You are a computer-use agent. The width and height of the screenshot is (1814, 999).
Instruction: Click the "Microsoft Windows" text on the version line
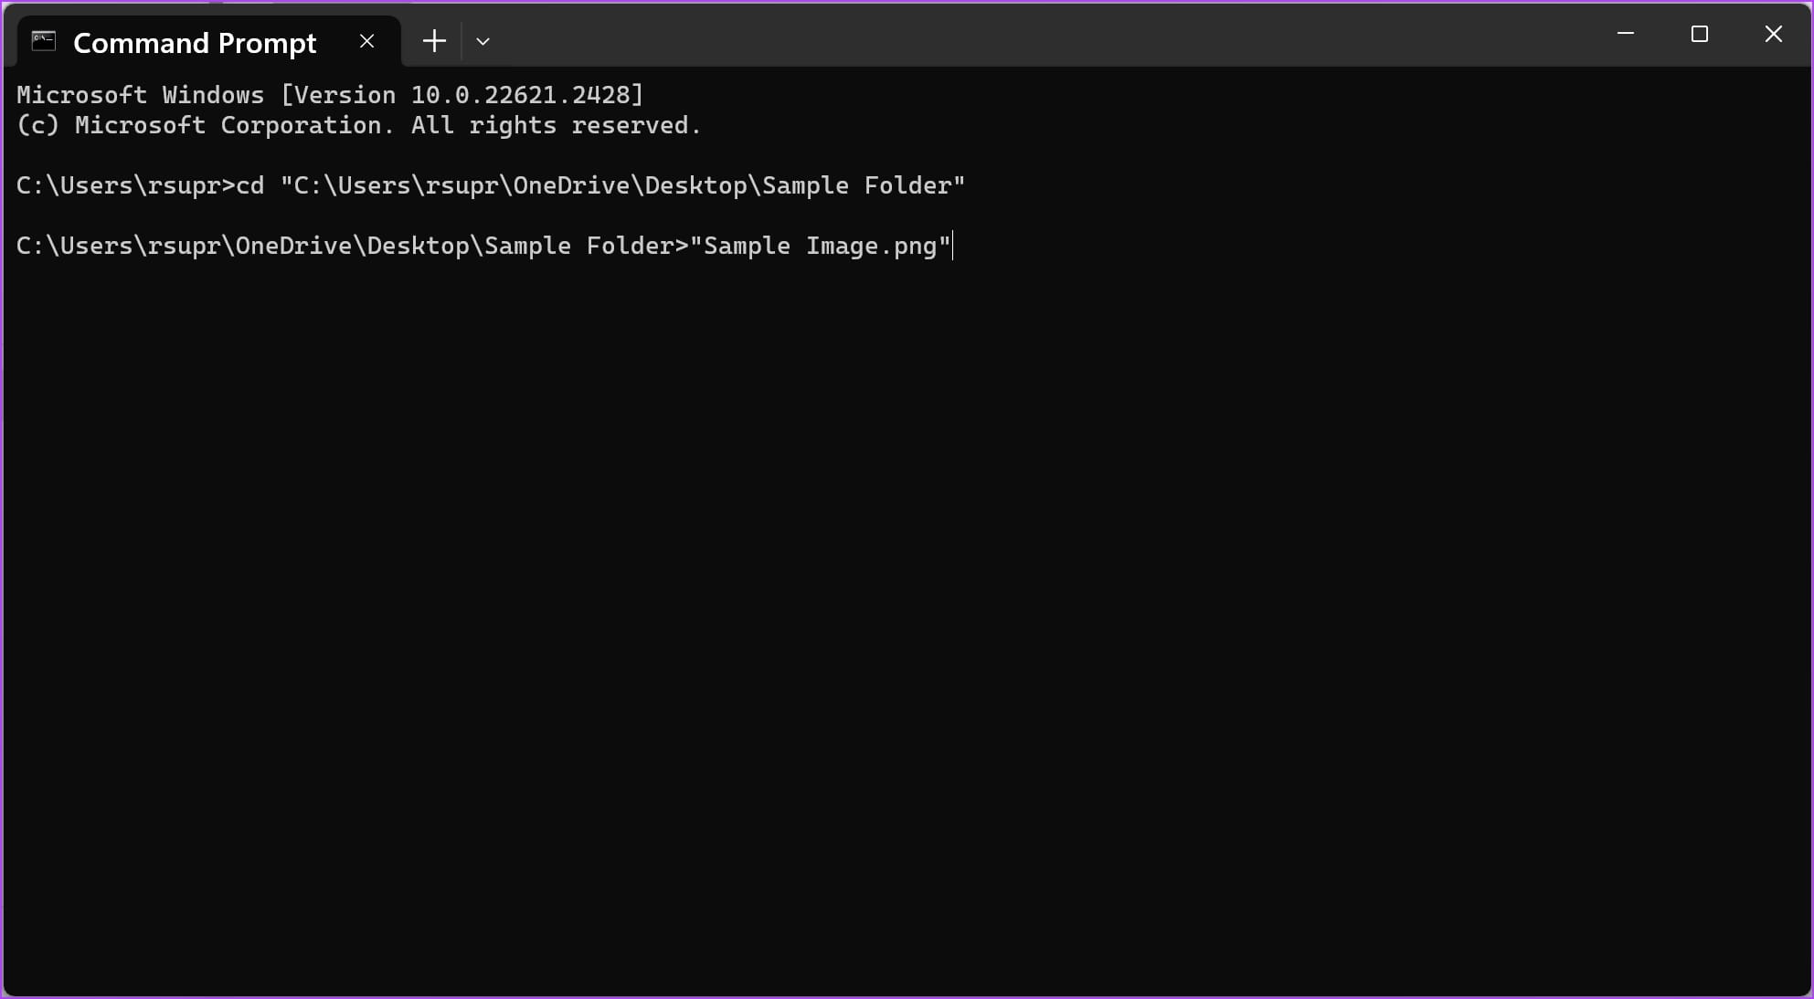[140, 95]
